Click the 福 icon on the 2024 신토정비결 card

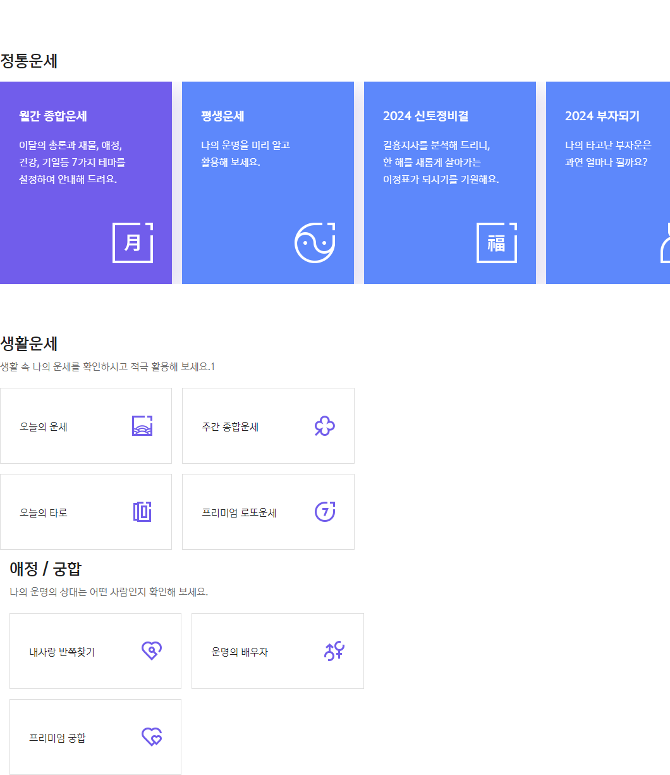[497, 243]
